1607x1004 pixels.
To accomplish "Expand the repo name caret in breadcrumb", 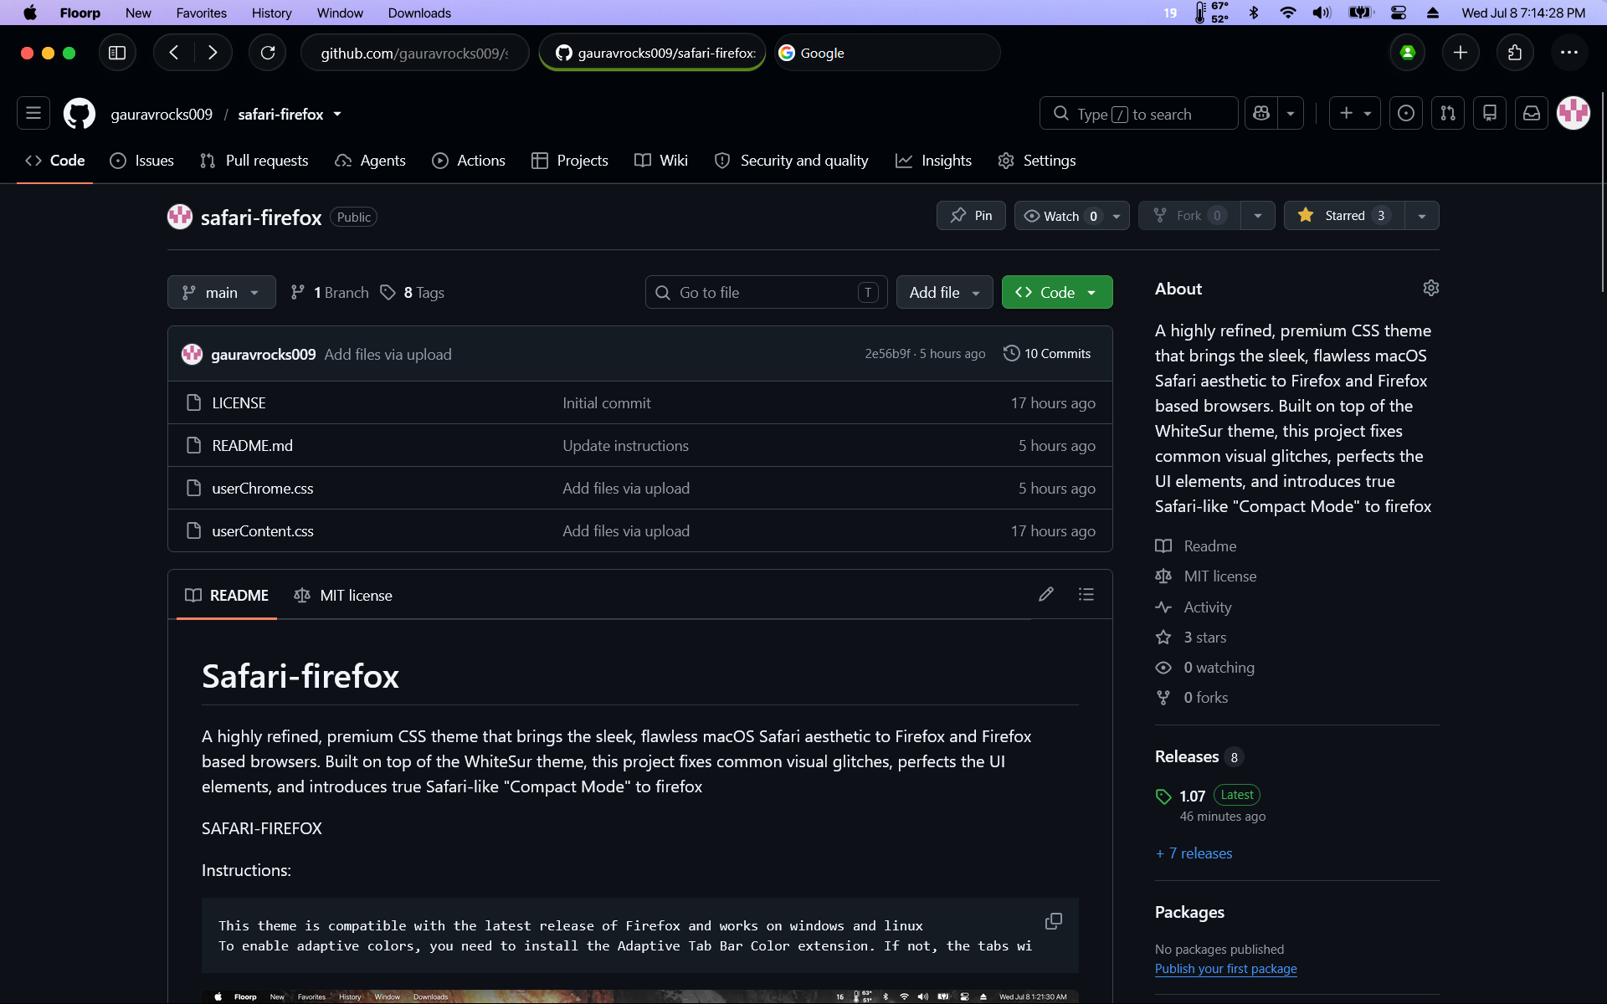I will (x=337, y=114).
